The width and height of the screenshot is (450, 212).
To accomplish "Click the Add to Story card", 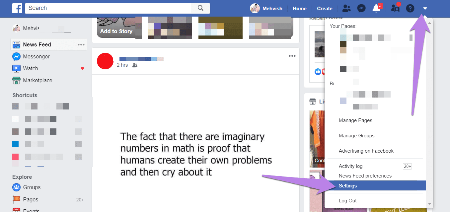I will click(116, 27).
